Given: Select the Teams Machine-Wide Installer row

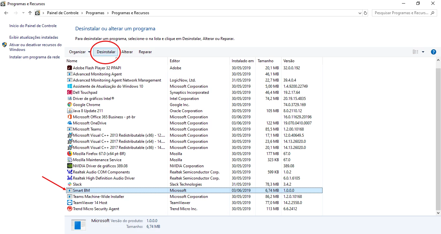Looking at the screenshot, I should coord(194,197).
